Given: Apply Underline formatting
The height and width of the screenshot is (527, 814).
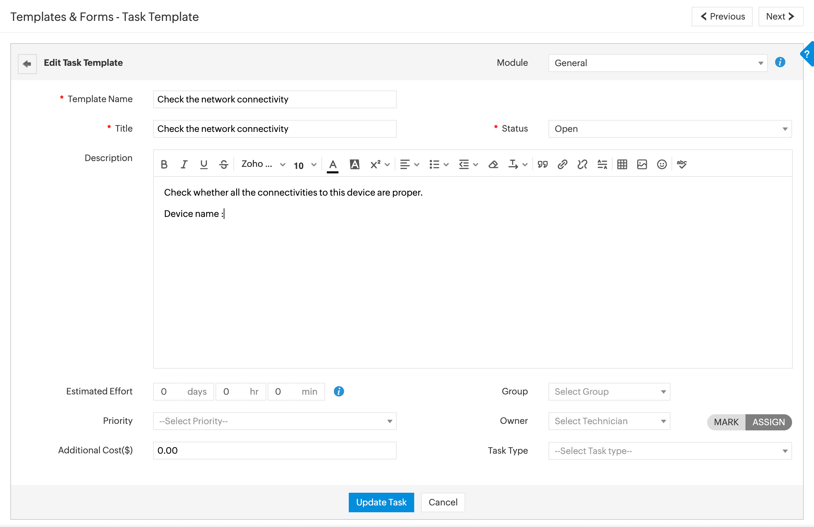Looking at the screenshot, I should pyautogui.click(x=204, y=164).
